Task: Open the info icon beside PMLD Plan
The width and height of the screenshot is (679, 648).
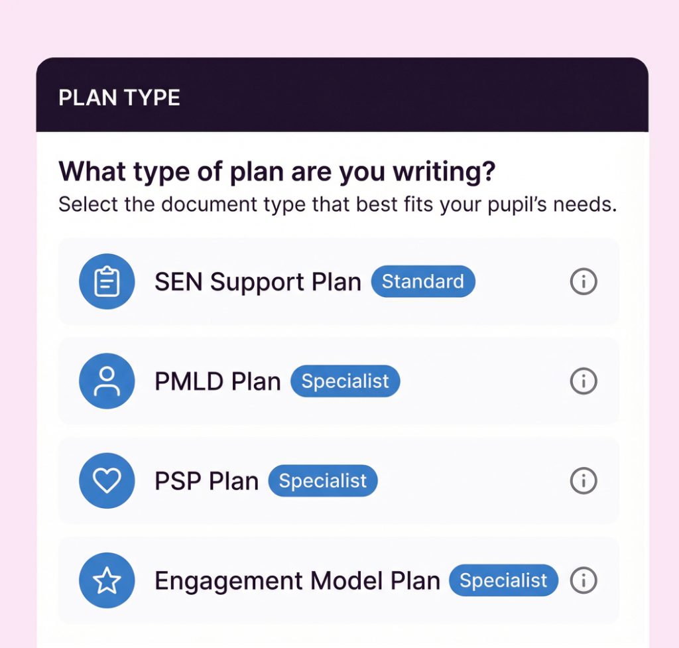Action: coord(583,381)
